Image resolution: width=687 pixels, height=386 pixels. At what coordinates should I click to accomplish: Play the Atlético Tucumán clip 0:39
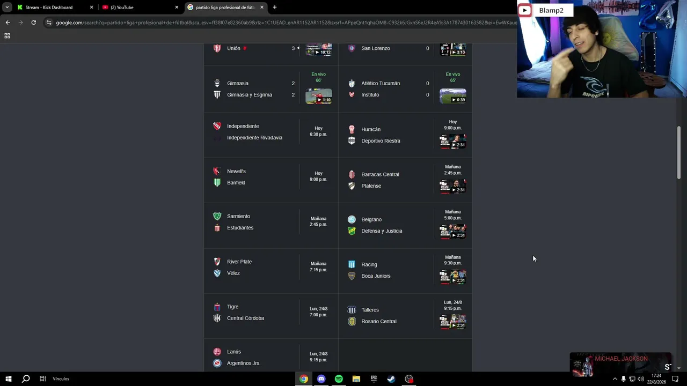(x=453, y=96)
